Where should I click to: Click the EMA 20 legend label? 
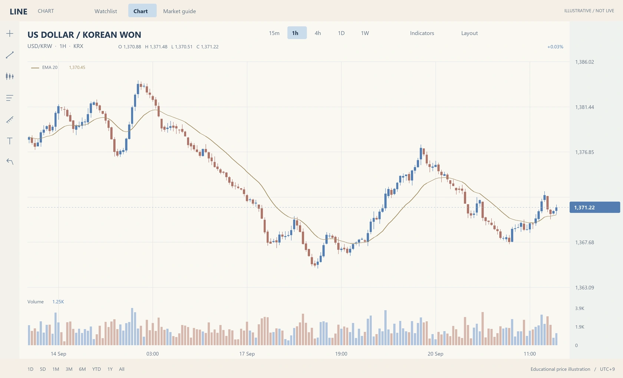(50, 67)
